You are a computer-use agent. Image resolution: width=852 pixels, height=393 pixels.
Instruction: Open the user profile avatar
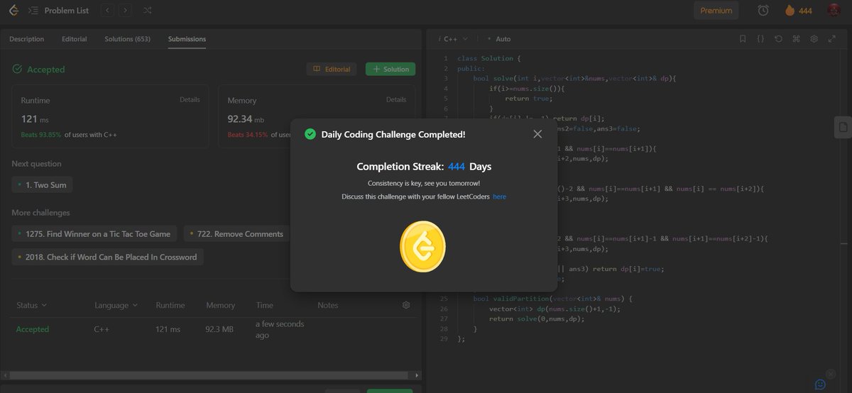pyautogui.click(x=834, y=11)
